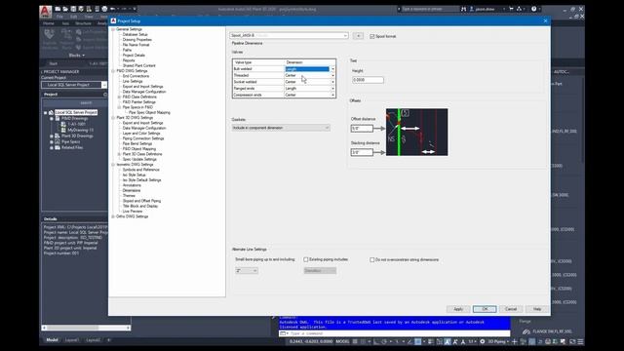Open Butt welded dimension dropdown arrow
This screenshot has height=351, width=624.
332,69
